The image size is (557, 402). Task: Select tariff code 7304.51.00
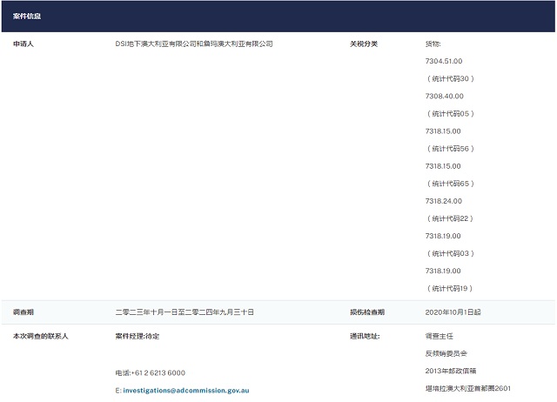[444, 61]
